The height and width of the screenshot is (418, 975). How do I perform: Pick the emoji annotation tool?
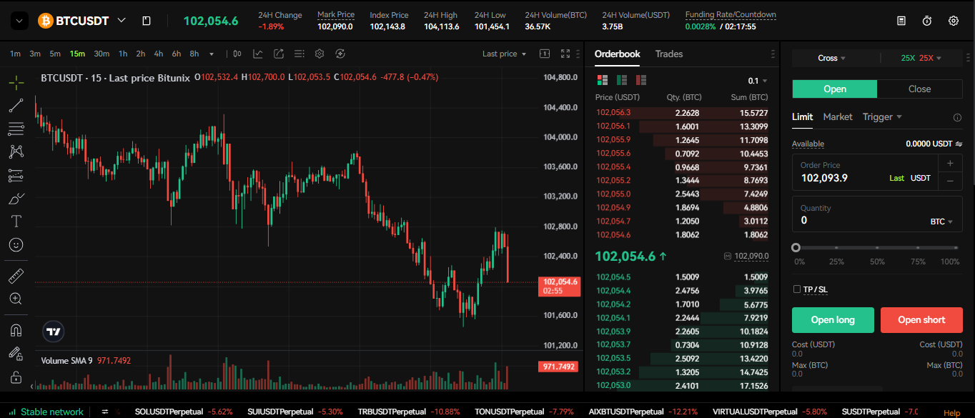[x=15, y=245]
